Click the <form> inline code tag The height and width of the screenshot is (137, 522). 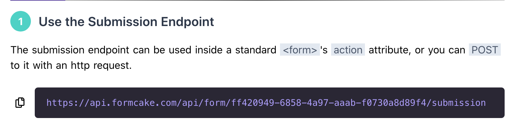tap(300, 50)
